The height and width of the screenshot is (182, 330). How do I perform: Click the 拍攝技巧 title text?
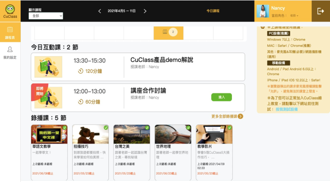pos(81,146)
